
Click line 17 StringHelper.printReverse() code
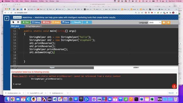coord(48,49)
